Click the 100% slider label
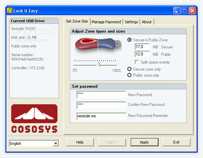This screenshot has width=203, height=158. [x=116, y=70]
